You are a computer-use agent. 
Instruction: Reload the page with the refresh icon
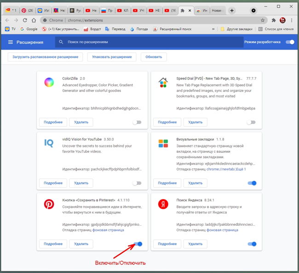pyautogui.click(x=25, y=20)
